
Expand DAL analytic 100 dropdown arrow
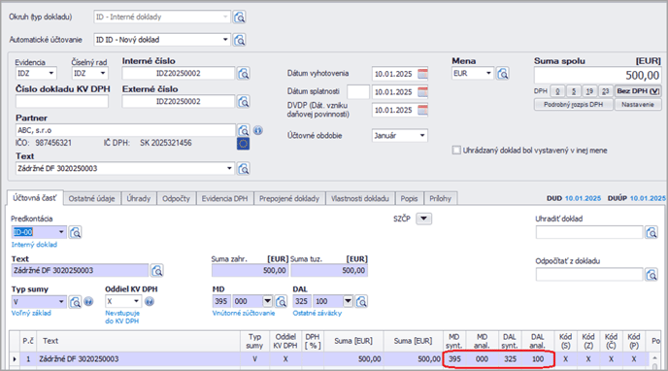[x=348, y=301]
